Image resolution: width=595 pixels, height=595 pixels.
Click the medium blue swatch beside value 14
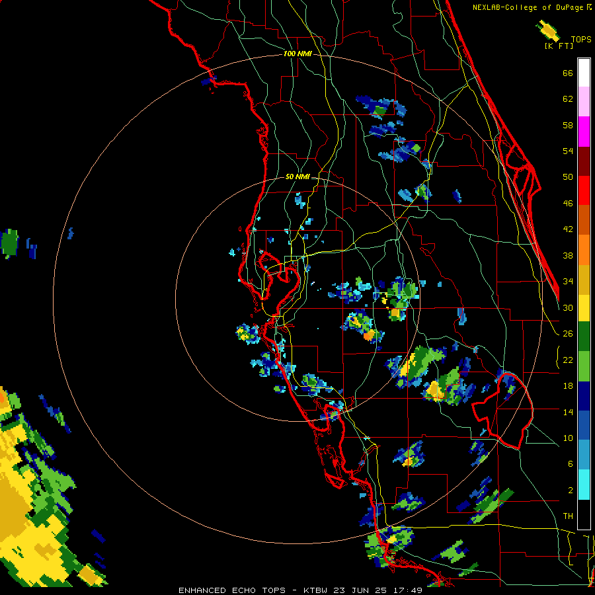tap(584, 425)
